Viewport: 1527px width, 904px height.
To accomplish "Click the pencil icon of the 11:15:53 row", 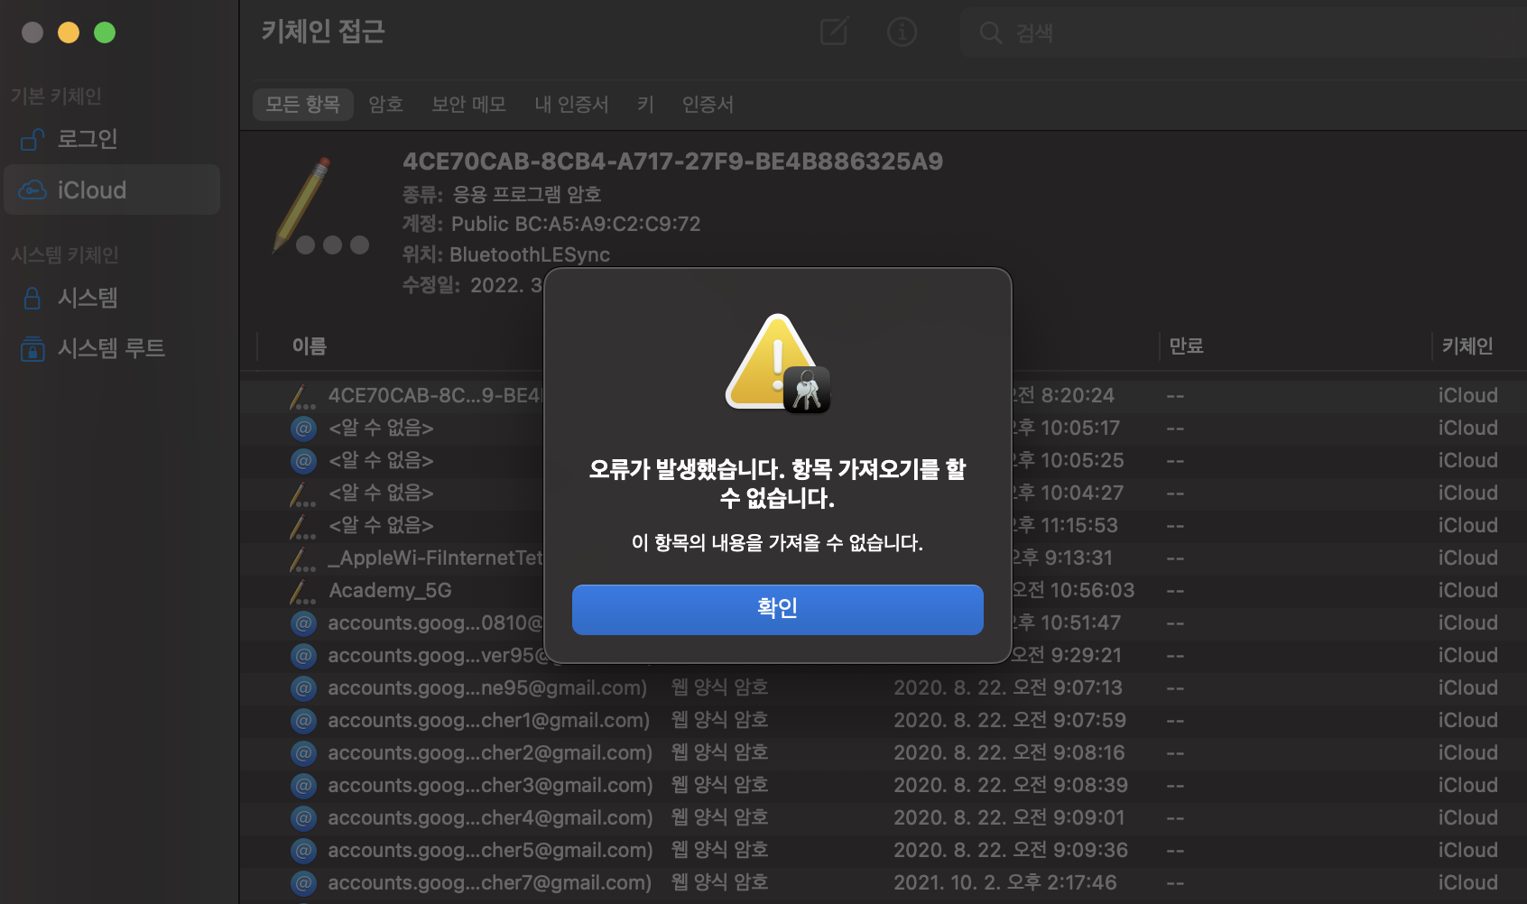I will (303, 526).
